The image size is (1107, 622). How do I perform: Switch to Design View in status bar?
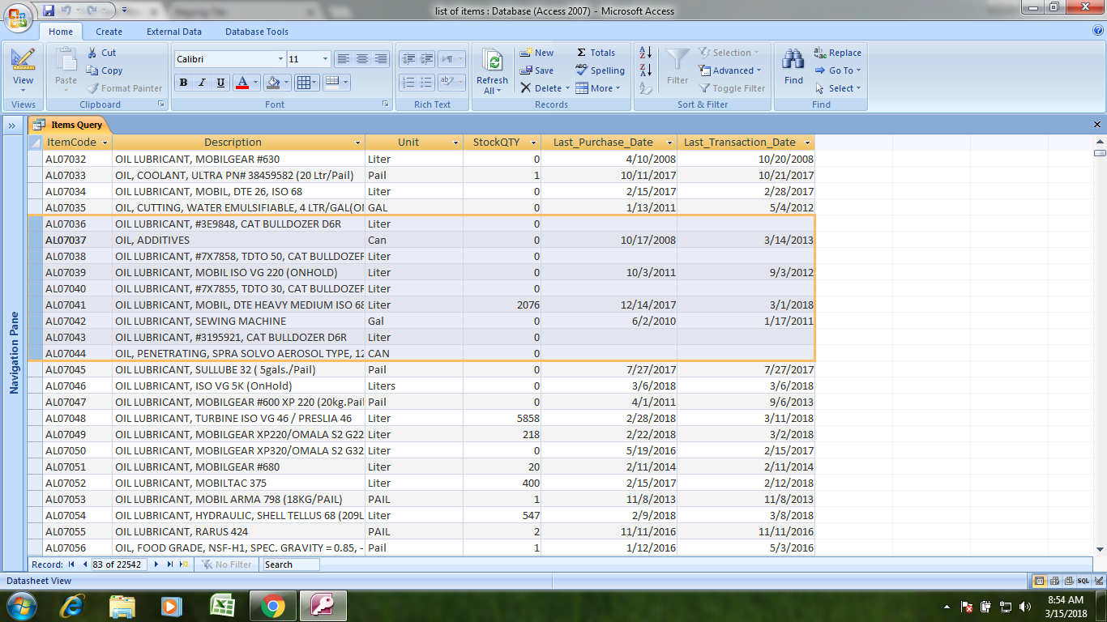tap(1097, 581)
